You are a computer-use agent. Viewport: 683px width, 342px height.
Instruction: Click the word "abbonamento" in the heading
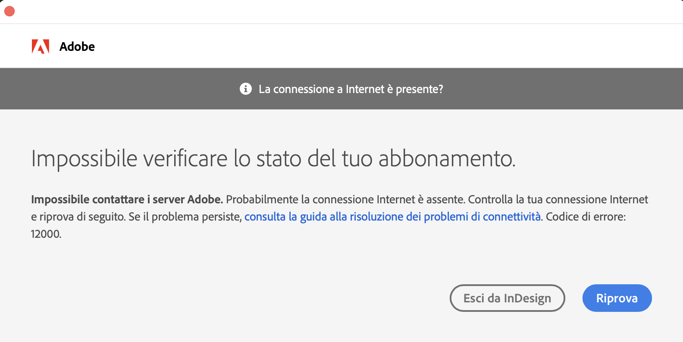(x=446, y=159)
